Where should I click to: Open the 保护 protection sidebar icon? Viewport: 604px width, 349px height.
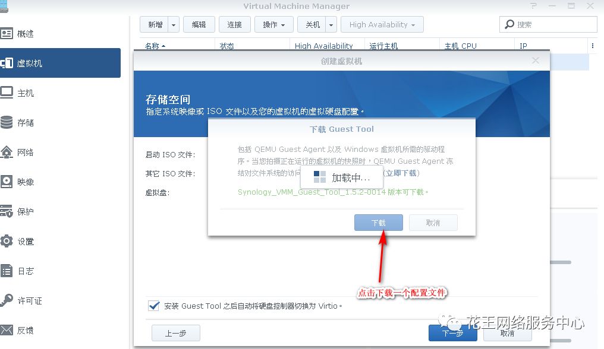click(6, 211)
